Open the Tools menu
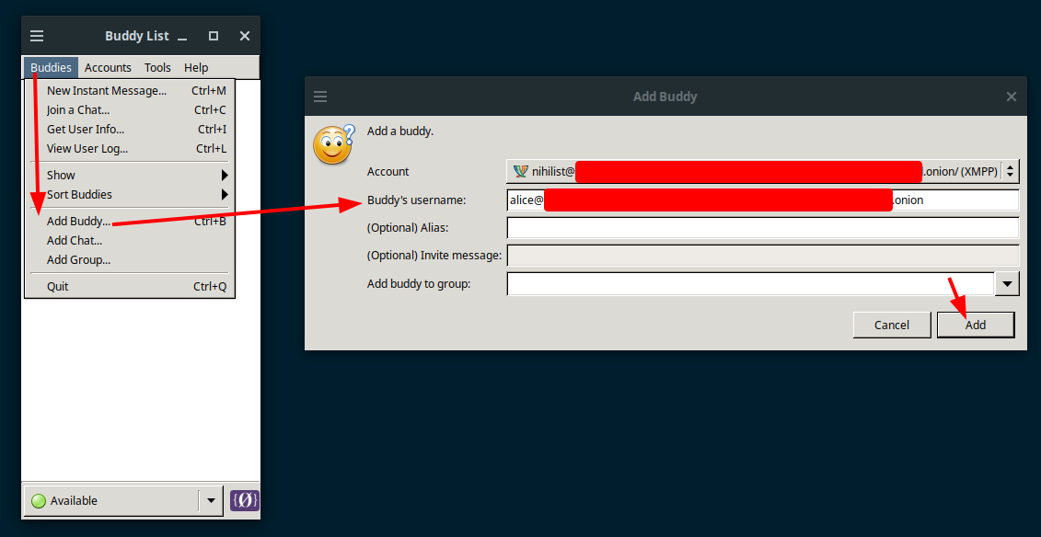The height and width of the screenshot is (537, 1041). pyautogui.click(x=158, y=68)
